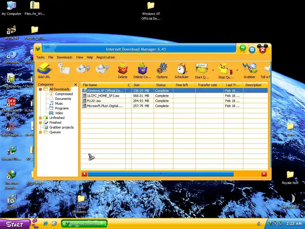Open the Internet Download Manager desktop shortcut
This screenshot has height=229, width=305.
pyautogui.click(x=12, y=180)
